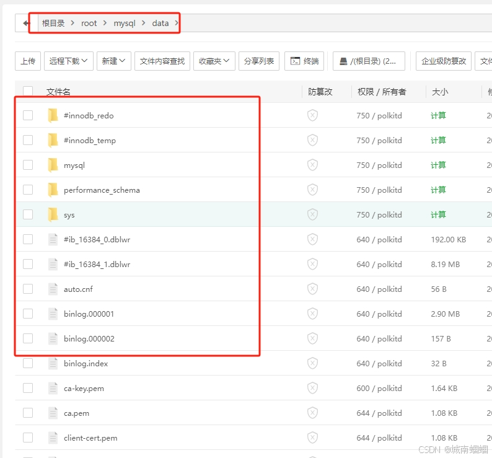Image resolution: width=492 pixels, height=458 pixels.
Task: Click the file icon of ca-key.pem
Action: (53, 388)
